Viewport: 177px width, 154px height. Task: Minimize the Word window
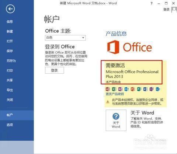pos(159,4)
